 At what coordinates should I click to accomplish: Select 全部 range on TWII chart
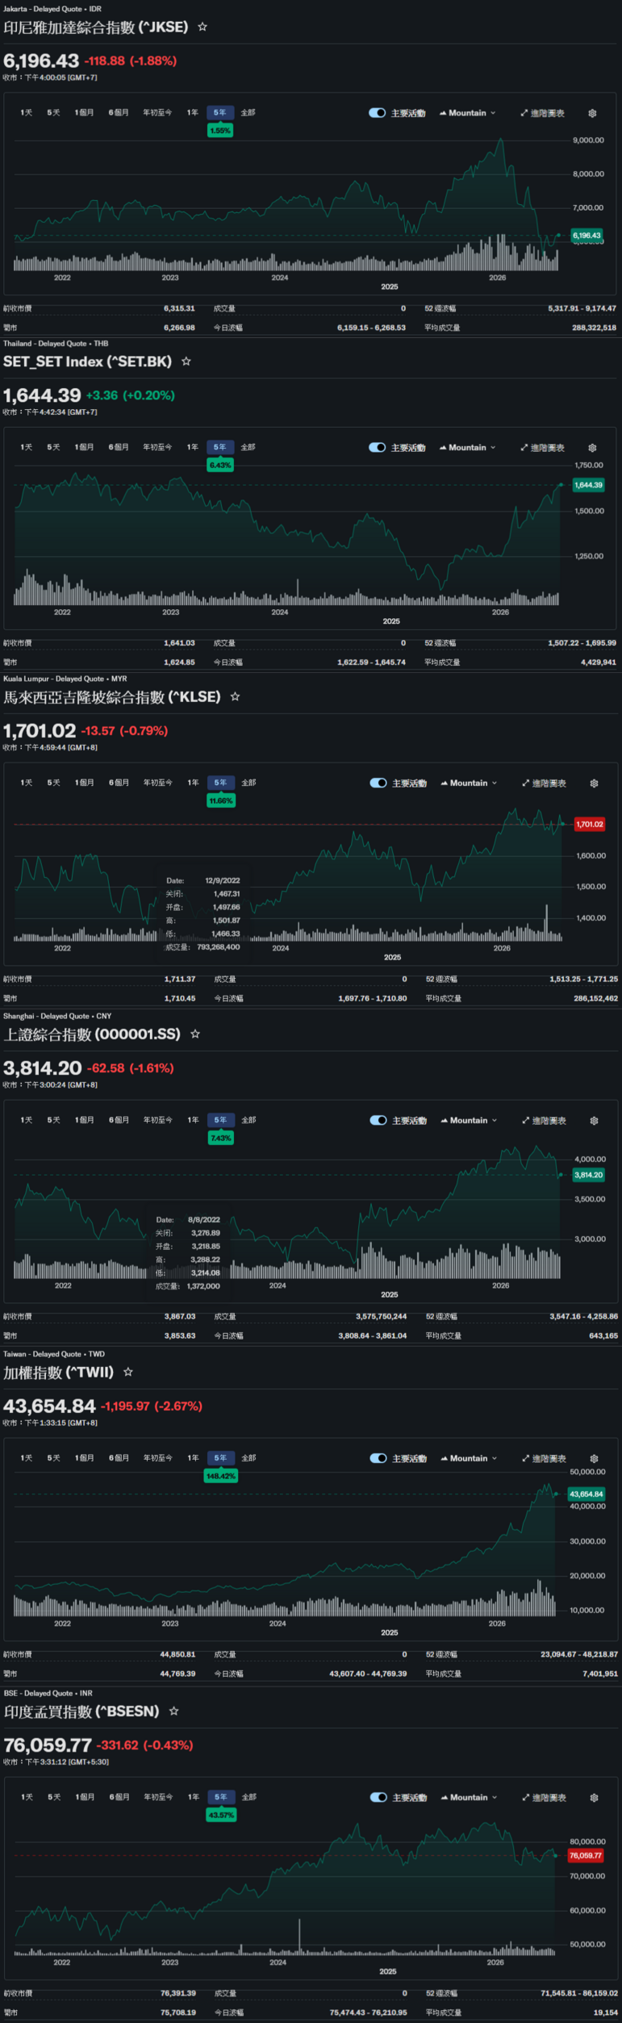click(x=249, y=1458)
